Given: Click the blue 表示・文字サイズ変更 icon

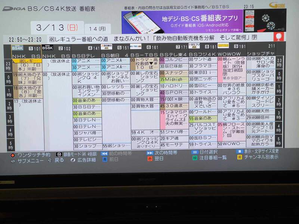Looking at the screenshot, I should point(239,152).
